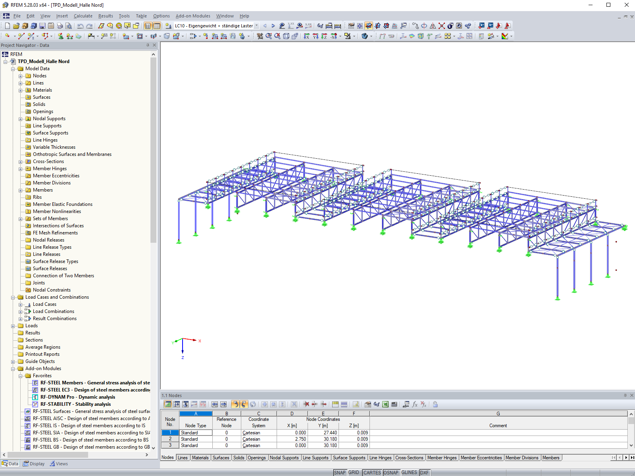Viewport: 635px width, 476px height.
Task: Toggle GLINES in status bar
Action: (409, 472)
